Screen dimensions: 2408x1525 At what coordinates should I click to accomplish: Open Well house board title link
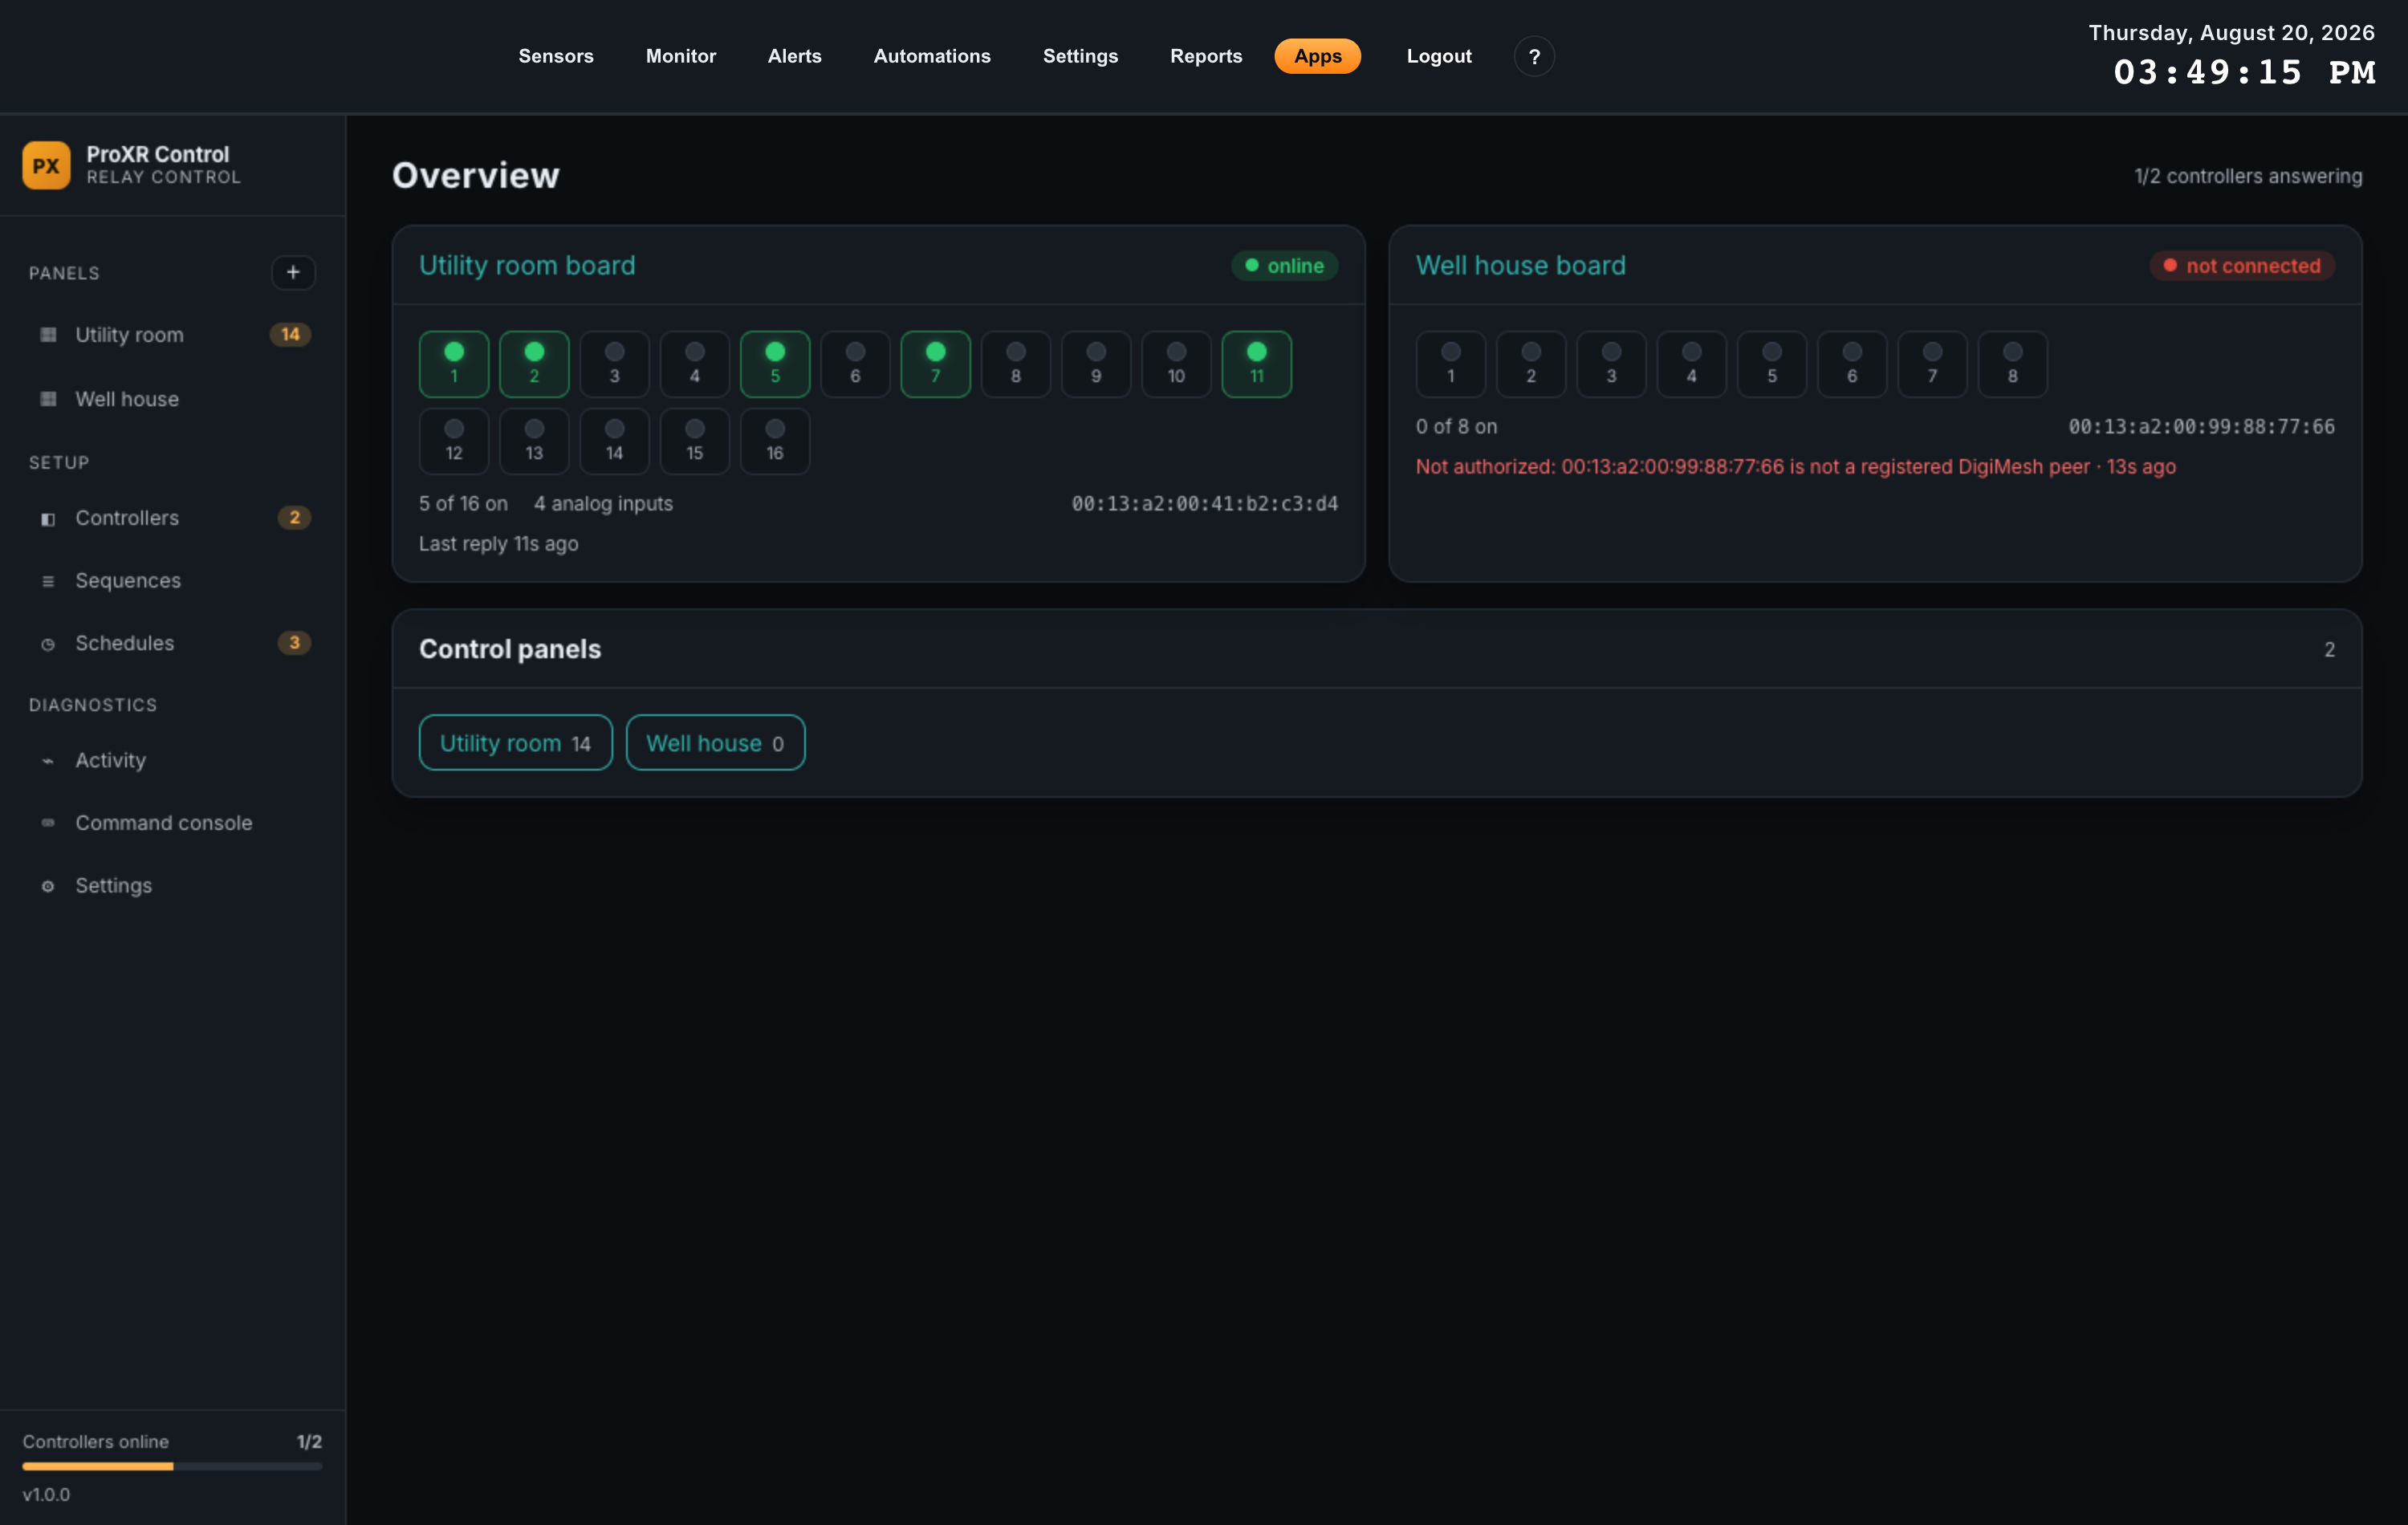[x=1520, y=265]
